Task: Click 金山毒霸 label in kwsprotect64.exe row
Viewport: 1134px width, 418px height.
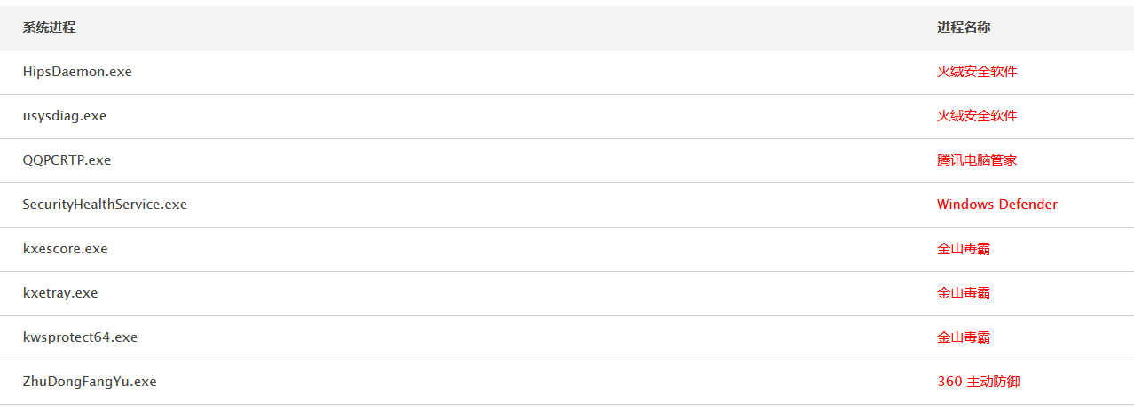Action: tap(964, 337)
